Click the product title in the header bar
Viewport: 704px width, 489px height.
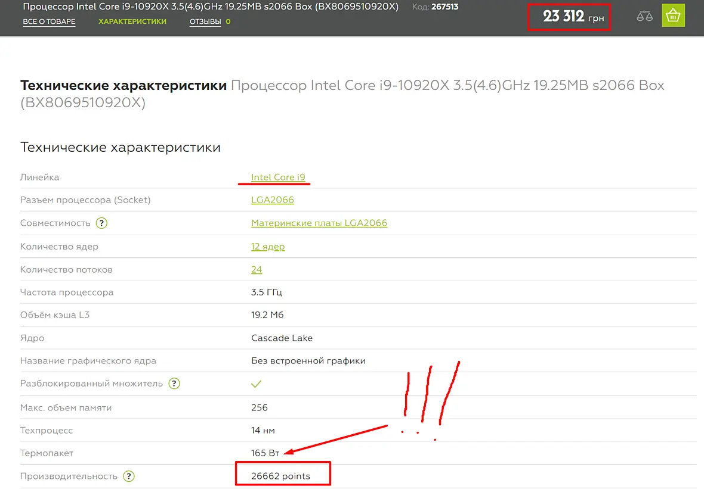coord(211,7)
